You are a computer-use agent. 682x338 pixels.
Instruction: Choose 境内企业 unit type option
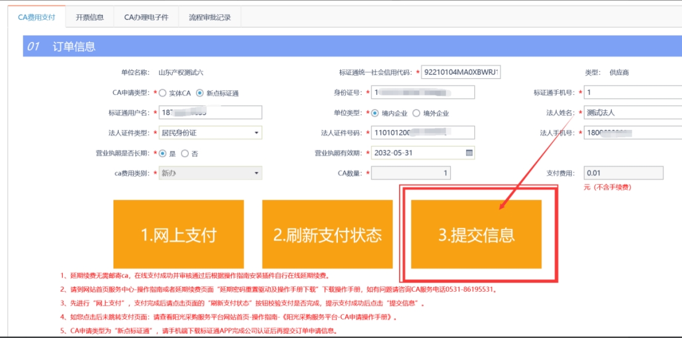(374, 113)
